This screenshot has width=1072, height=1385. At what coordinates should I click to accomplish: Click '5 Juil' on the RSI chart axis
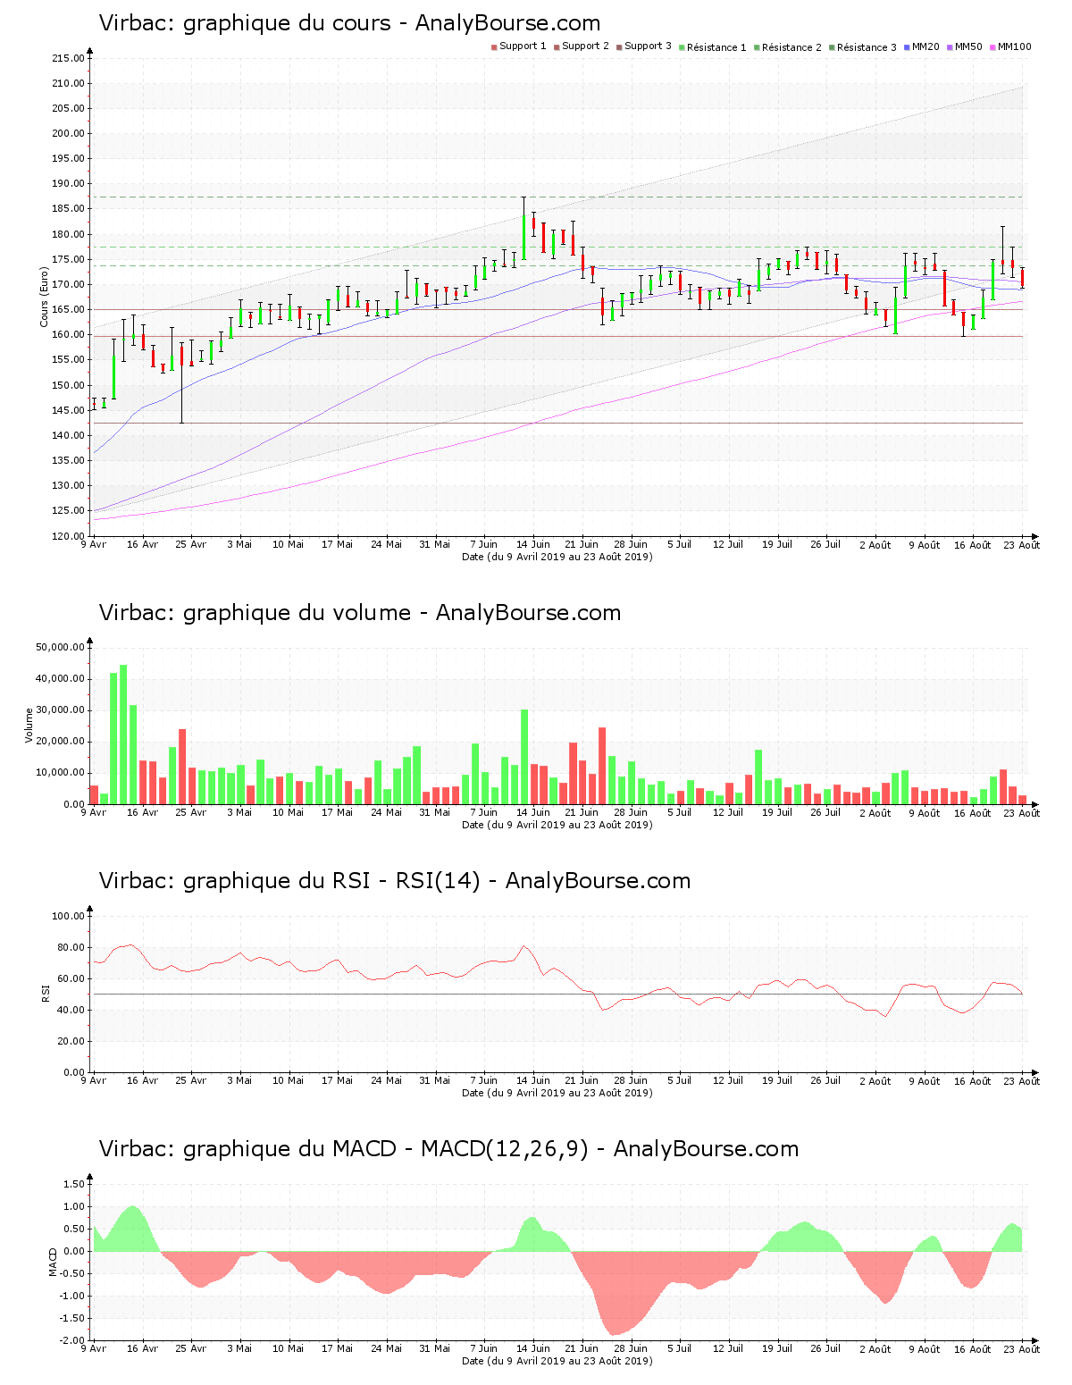[680, 1080]
